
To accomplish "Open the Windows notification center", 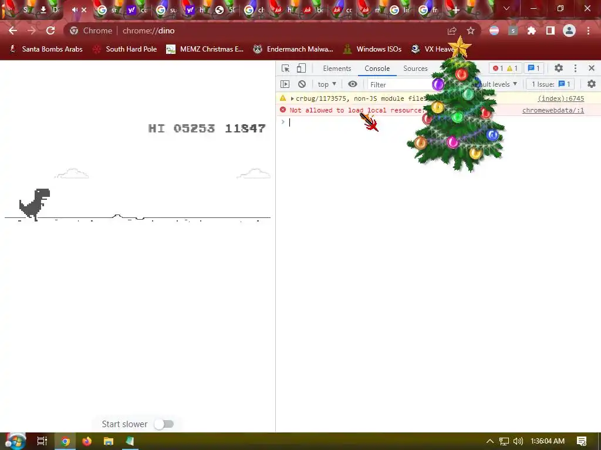I will pyautogui.click(x=582, y=441).
